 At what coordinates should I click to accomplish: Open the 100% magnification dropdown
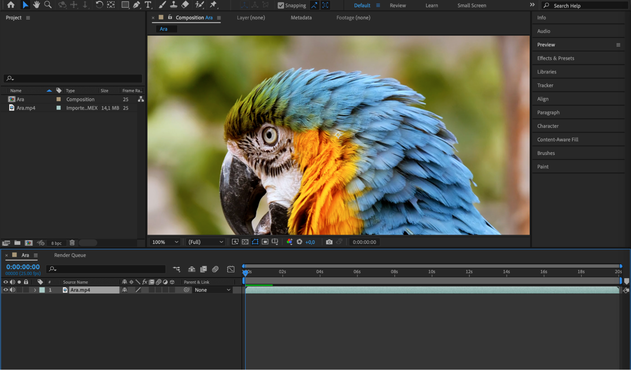click(165, 242)
